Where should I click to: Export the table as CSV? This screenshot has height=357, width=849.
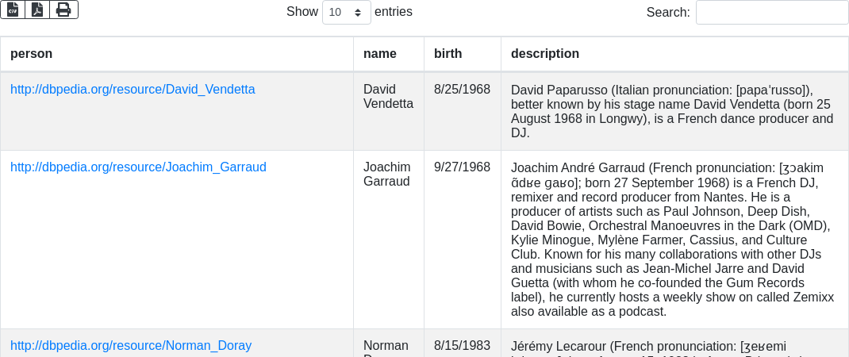tap(13, 10)
